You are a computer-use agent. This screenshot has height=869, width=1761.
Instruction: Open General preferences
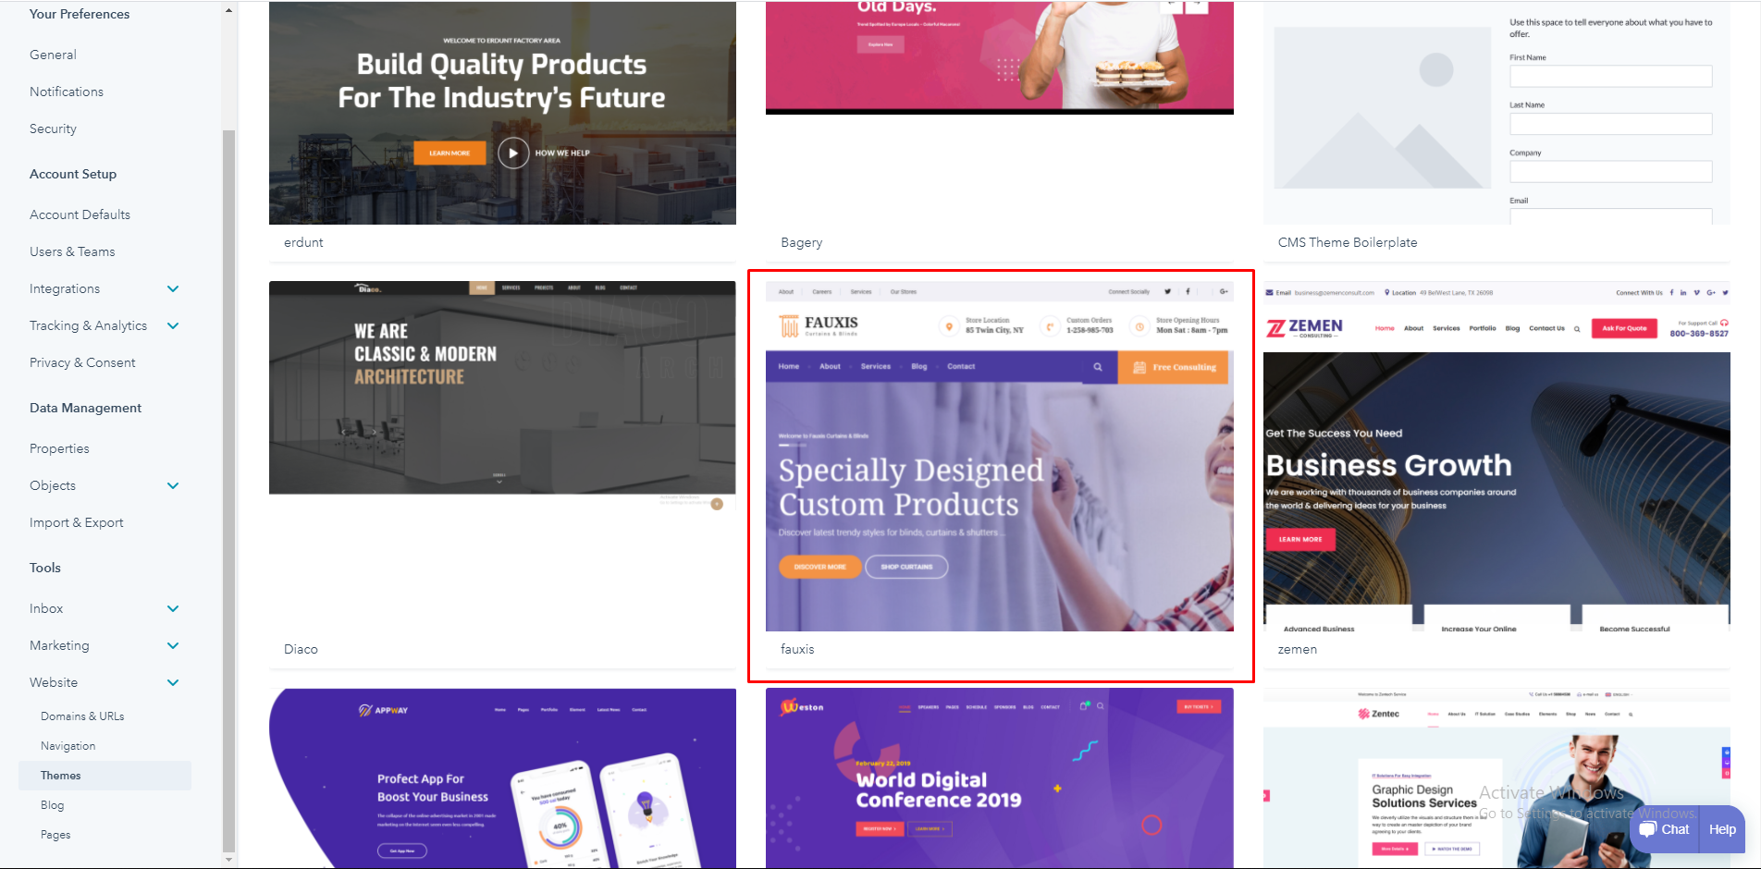pyautogui.click(x=53, y=55)
